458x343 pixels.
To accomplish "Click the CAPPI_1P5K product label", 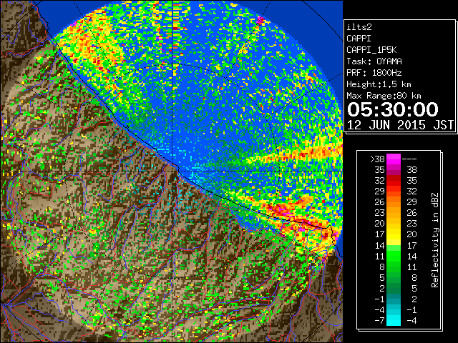I will pyautogui.click(x=371, y=50).
